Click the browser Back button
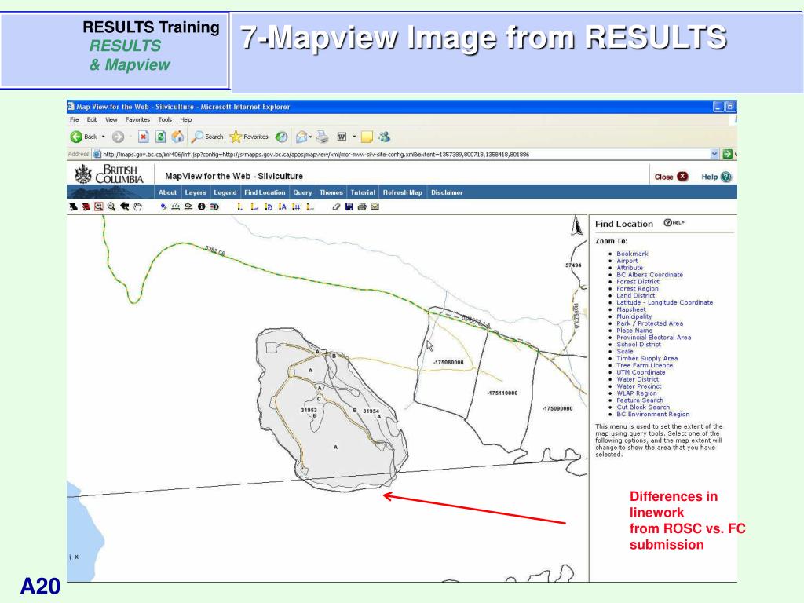Screen dimensions: 804x603 coord(83,137)
